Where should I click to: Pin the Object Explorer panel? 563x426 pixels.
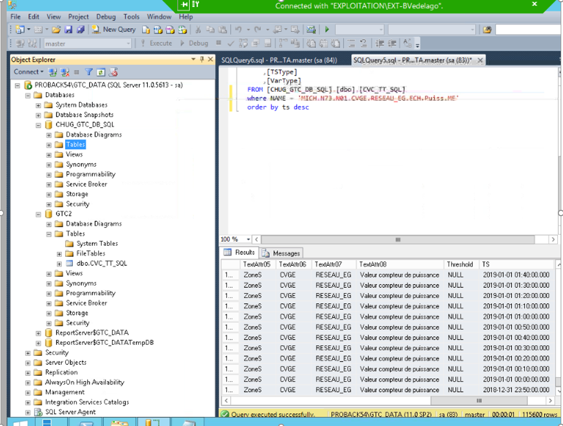pos(201,59)
